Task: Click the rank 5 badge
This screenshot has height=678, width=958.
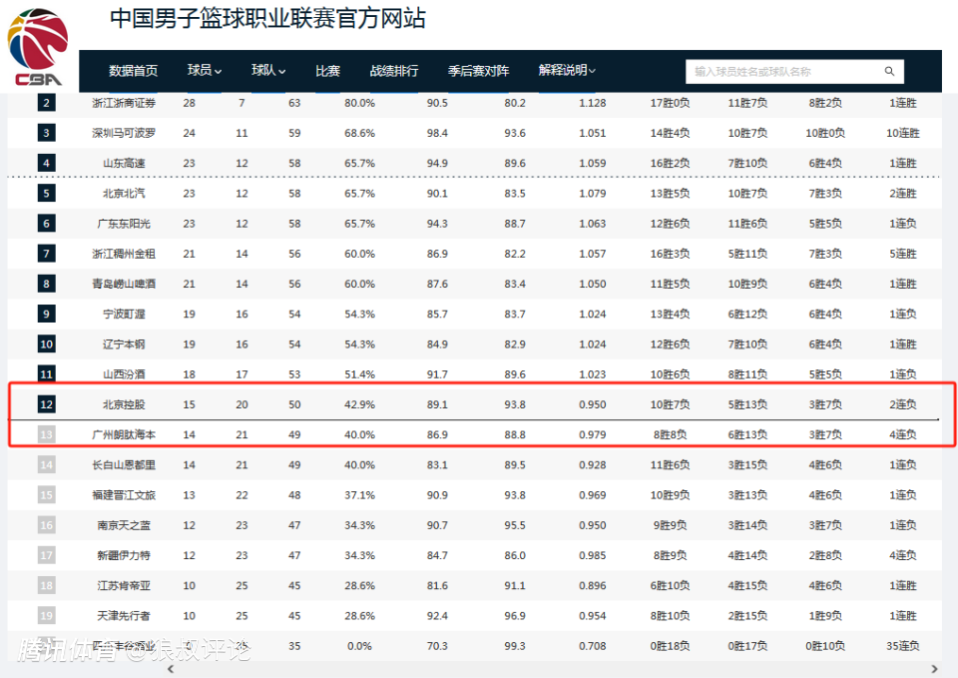Action: tap(47, 194)
